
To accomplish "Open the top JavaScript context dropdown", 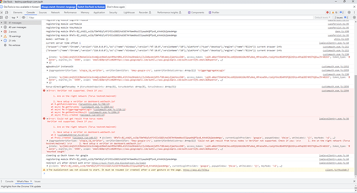I will (x=15, y=18).
